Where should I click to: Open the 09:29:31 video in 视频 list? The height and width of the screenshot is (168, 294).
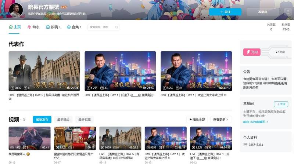coord(121,138)
